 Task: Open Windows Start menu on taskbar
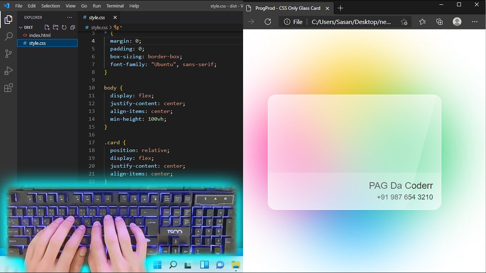[x=157, y=265]
